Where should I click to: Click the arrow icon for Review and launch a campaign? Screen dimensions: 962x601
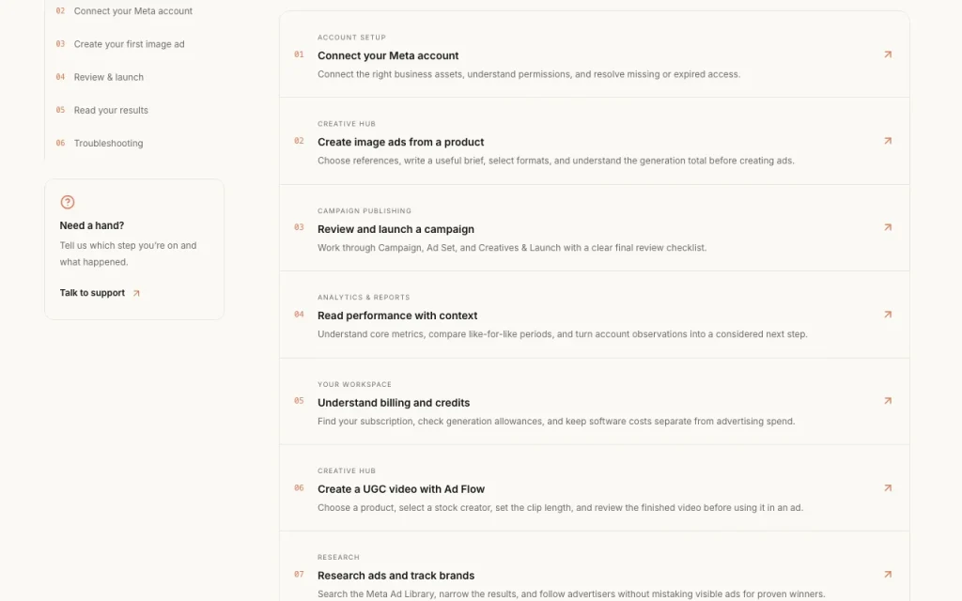888,227
